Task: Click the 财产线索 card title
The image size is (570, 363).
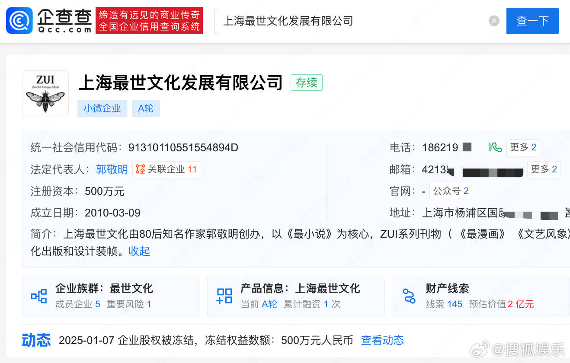Action: click(447, 288)
